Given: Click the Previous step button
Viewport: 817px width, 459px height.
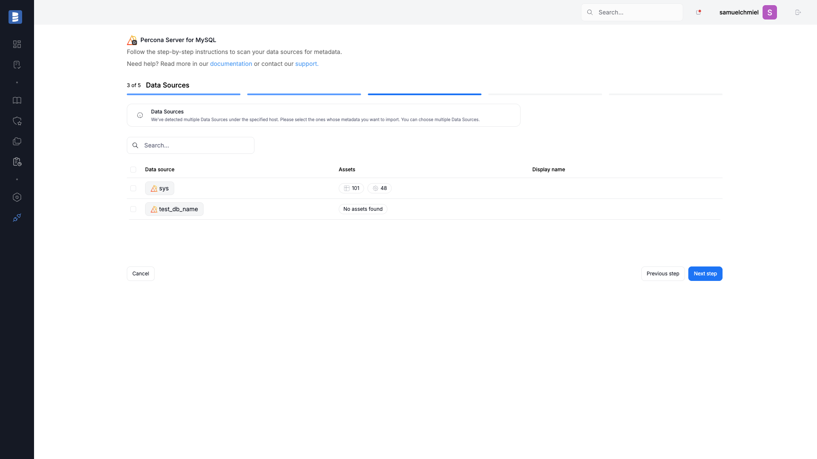Looking at the screenshot, I should click(663, 274).
